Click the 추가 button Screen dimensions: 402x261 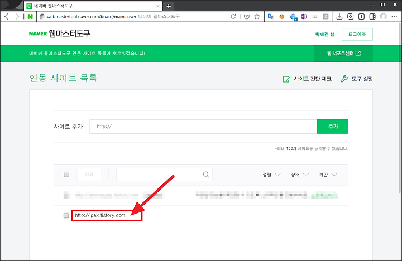coord(333,127)
